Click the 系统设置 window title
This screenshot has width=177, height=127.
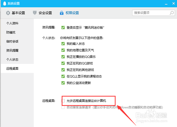tap(14, 4)
